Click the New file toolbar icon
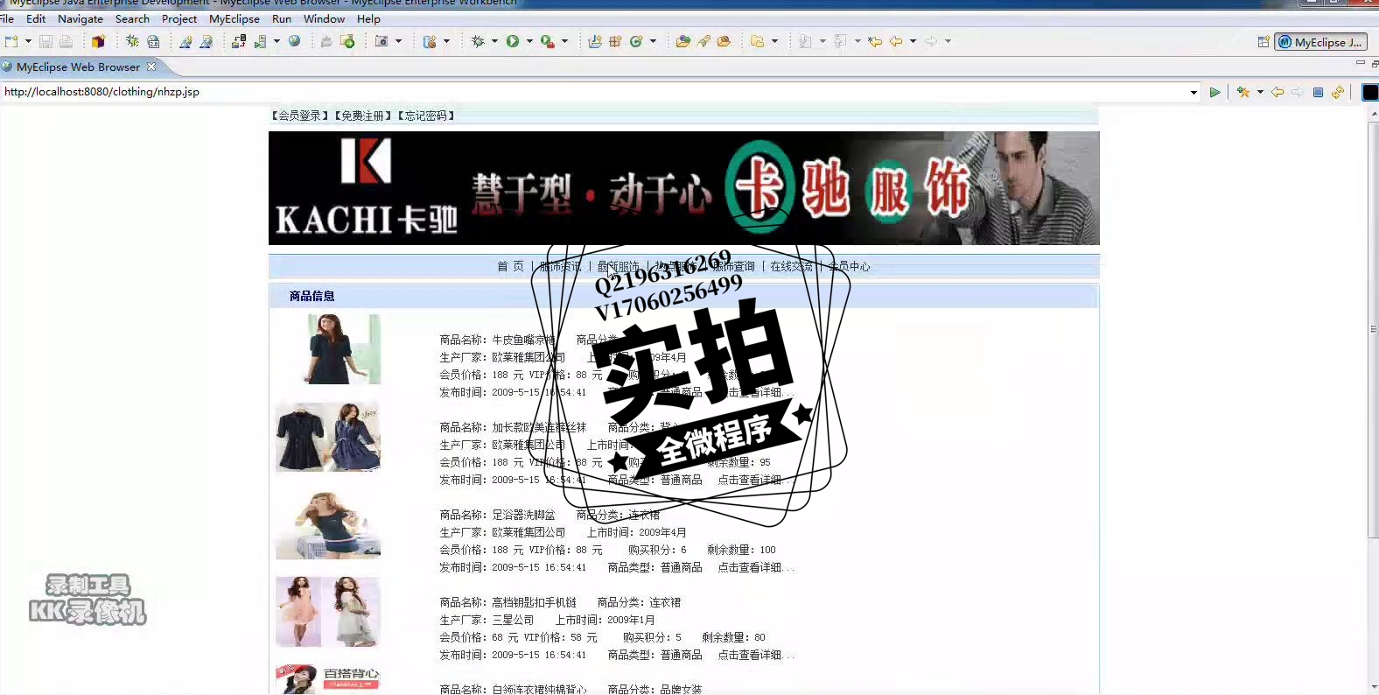The image size is (1379, 695). tap(11, 41)
